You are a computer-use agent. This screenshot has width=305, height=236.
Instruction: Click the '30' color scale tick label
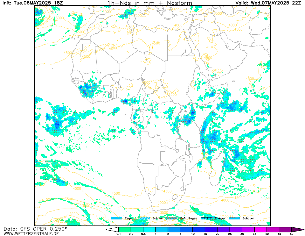point(242,234)
